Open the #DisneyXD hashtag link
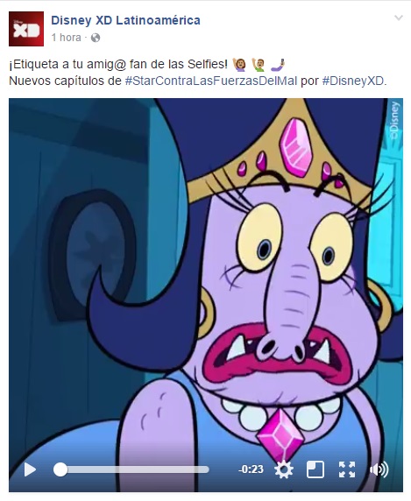Screen dimensions: 411x501 coord(352,81)
